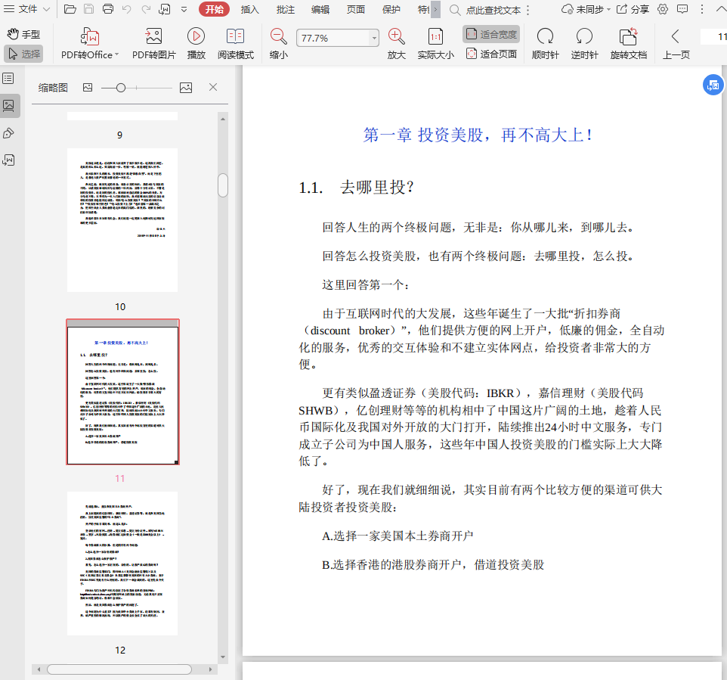Expand the 77.7% zoom level dropdown
727x680 pixels.
tap(373, 38)
